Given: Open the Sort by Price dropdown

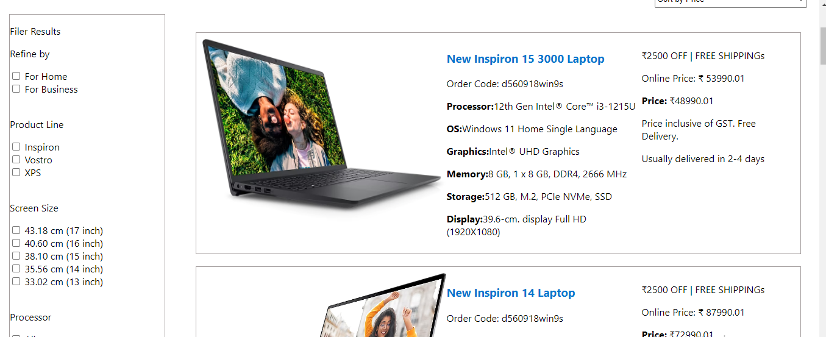Looking at the screenshot, I should (730, 2).
